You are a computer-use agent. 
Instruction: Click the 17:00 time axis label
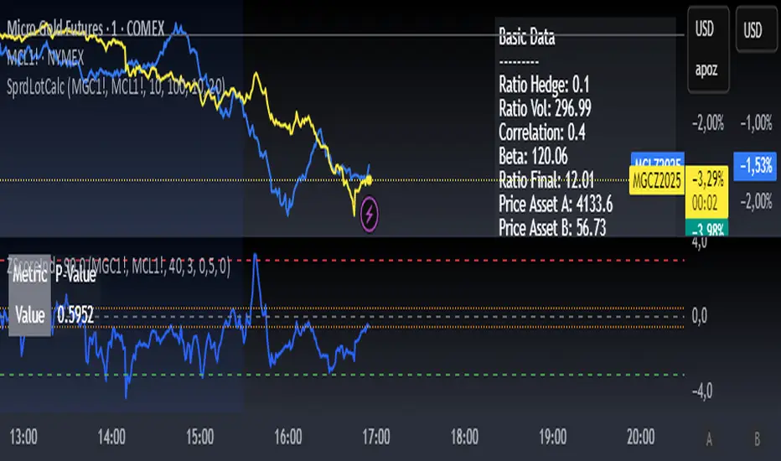coord(376,437)
